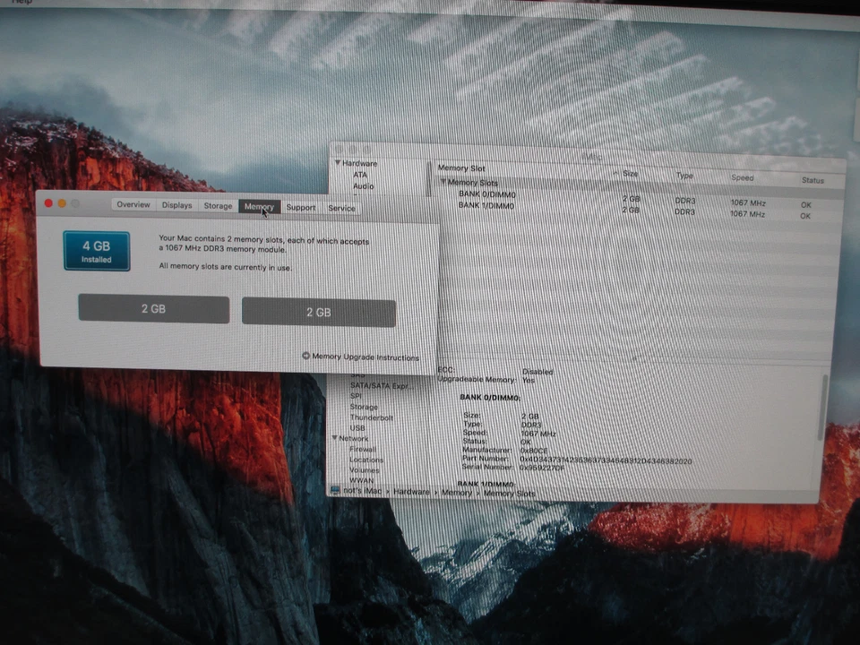Click the Part Number value in details
Viewport: 860px width, 645px height.
pos(606,460)
